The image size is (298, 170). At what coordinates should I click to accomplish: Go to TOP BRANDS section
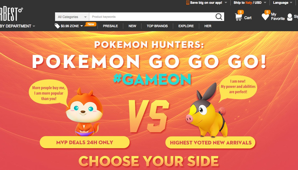point(157,26)
